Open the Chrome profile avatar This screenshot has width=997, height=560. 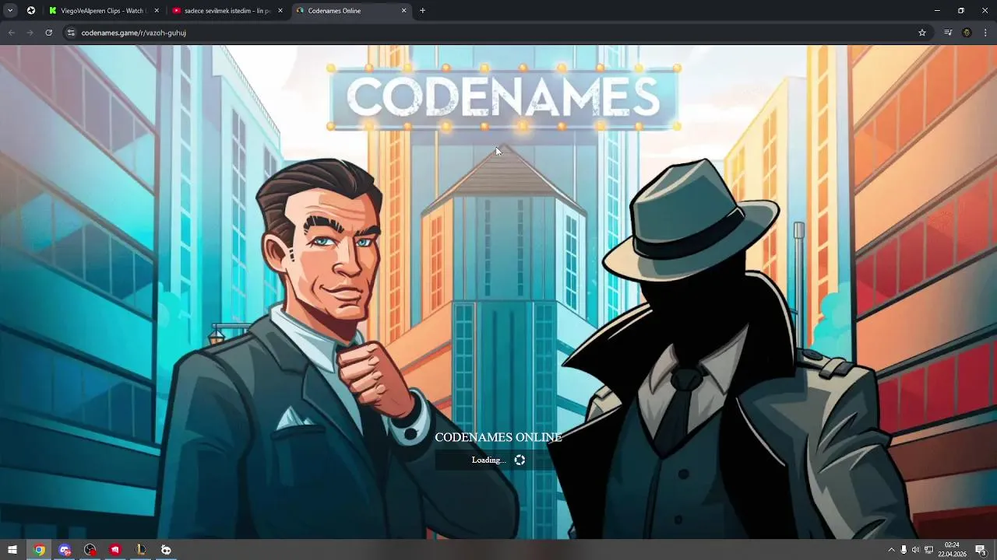click(967, 33)
